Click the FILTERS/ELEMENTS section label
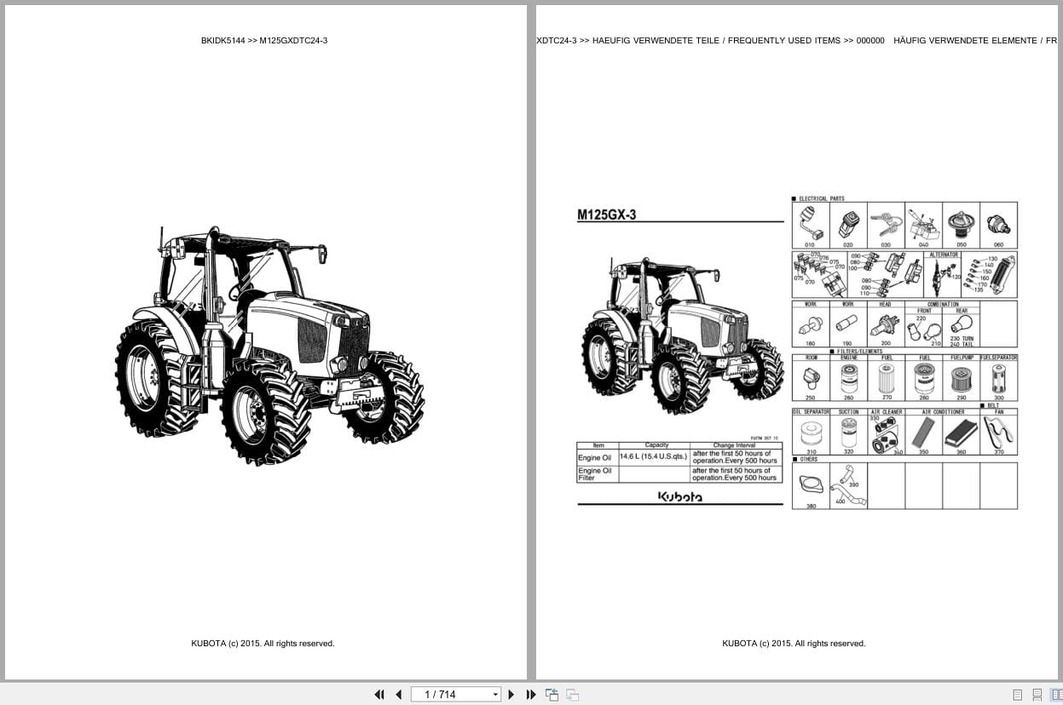This screenshot has width=1063, height=705. pyautogui.click(x=859, y=352)
